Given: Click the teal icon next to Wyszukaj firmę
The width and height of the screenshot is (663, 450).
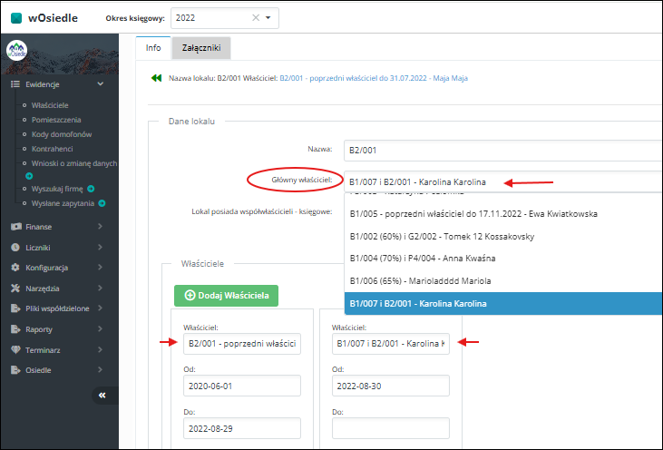Looking at the screenshot, I should click(91, 189).
